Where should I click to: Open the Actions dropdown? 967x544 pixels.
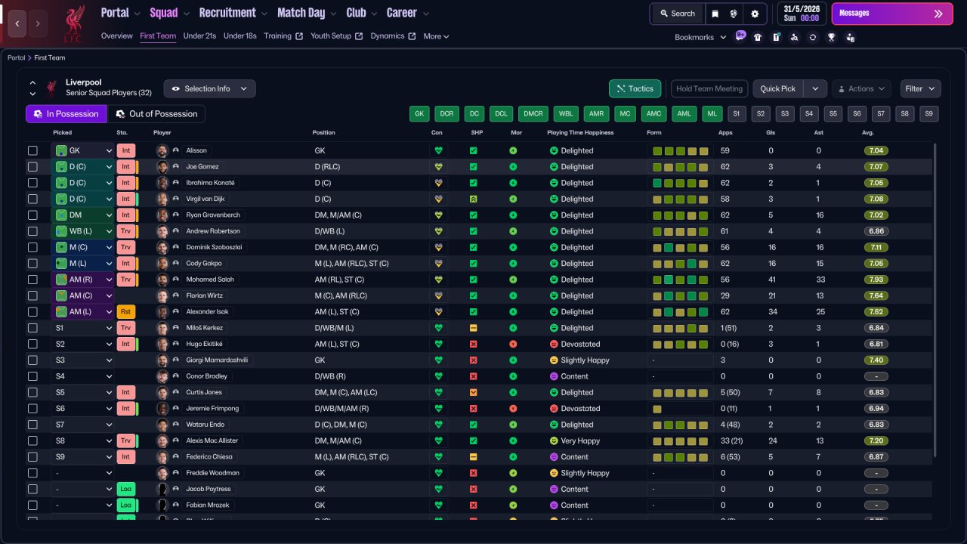coord(861,88)
